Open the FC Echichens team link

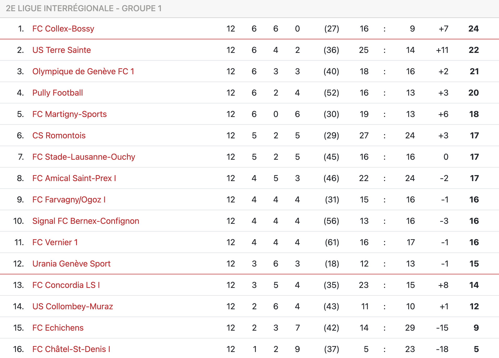click(x=58, y=328)
